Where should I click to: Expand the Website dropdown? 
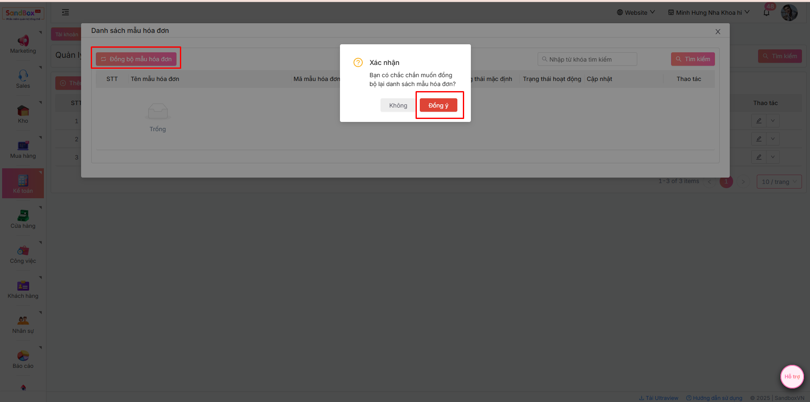(636, 13)
